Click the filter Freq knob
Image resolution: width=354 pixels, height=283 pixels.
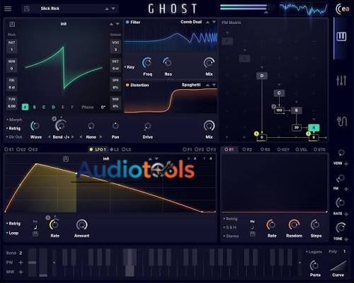147,63
